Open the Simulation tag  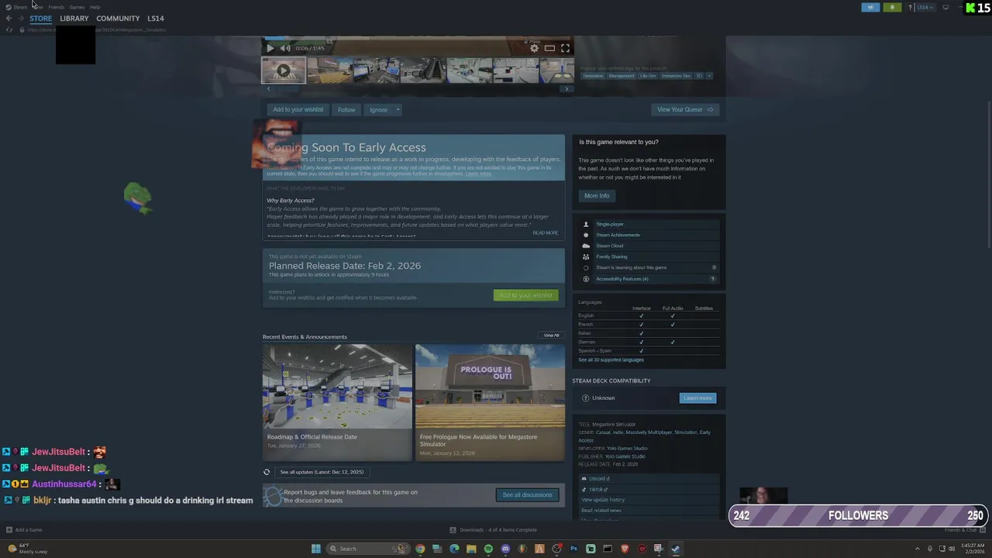(593, 76)
